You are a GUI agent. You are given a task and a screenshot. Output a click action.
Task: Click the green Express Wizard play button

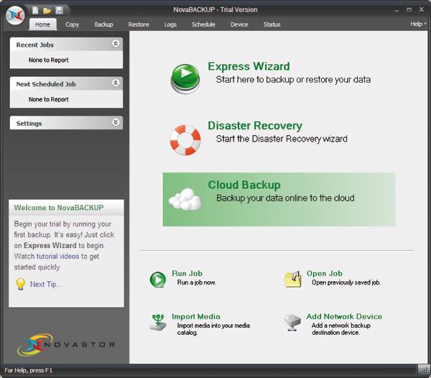185,78
